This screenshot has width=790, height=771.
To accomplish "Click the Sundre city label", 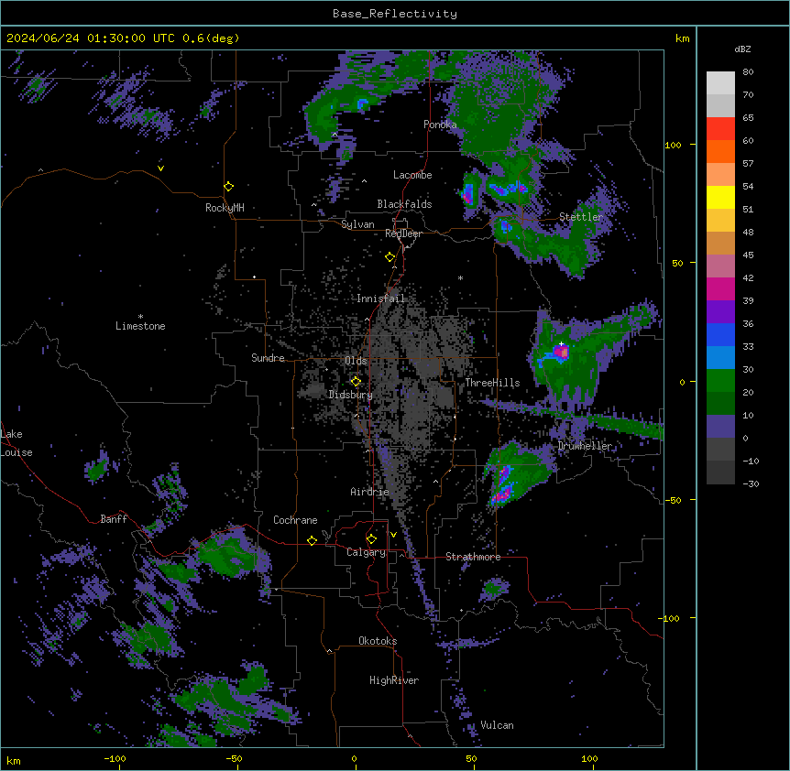I will pos(268,358).
